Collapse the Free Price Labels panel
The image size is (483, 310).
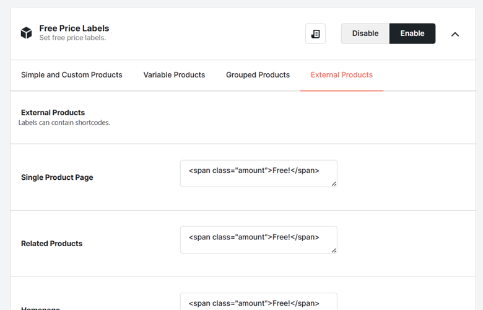455,34
